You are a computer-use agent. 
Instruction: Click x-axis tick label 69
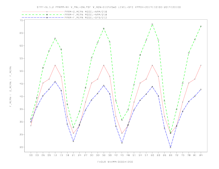pos(171,155)
